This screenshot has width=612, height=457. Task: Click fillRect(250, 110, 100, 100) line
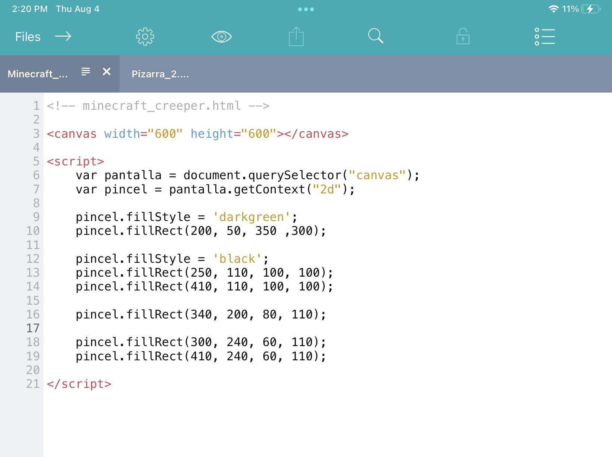coord(204,273)
